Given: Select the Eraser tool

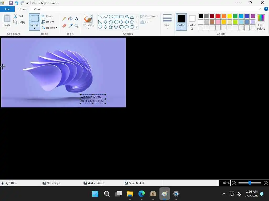Looking at the screenshot, I should [64, 26].
